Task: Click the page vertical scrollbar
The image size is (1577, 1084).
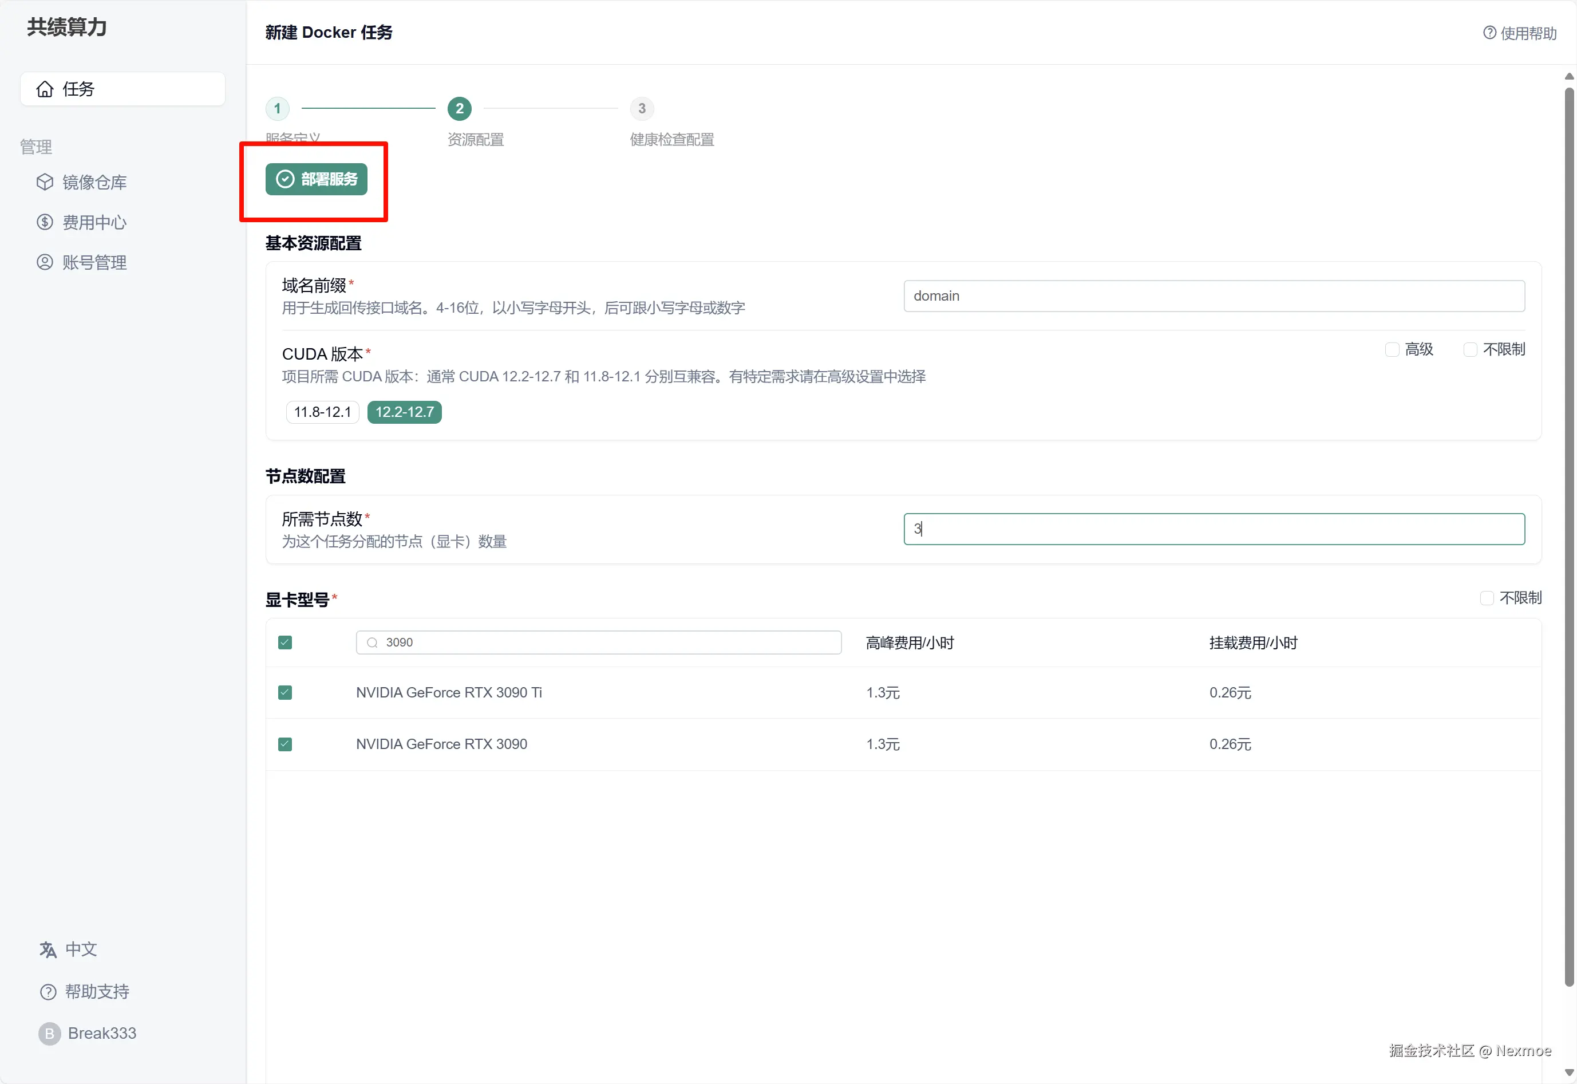Action: pos(1569,537)
